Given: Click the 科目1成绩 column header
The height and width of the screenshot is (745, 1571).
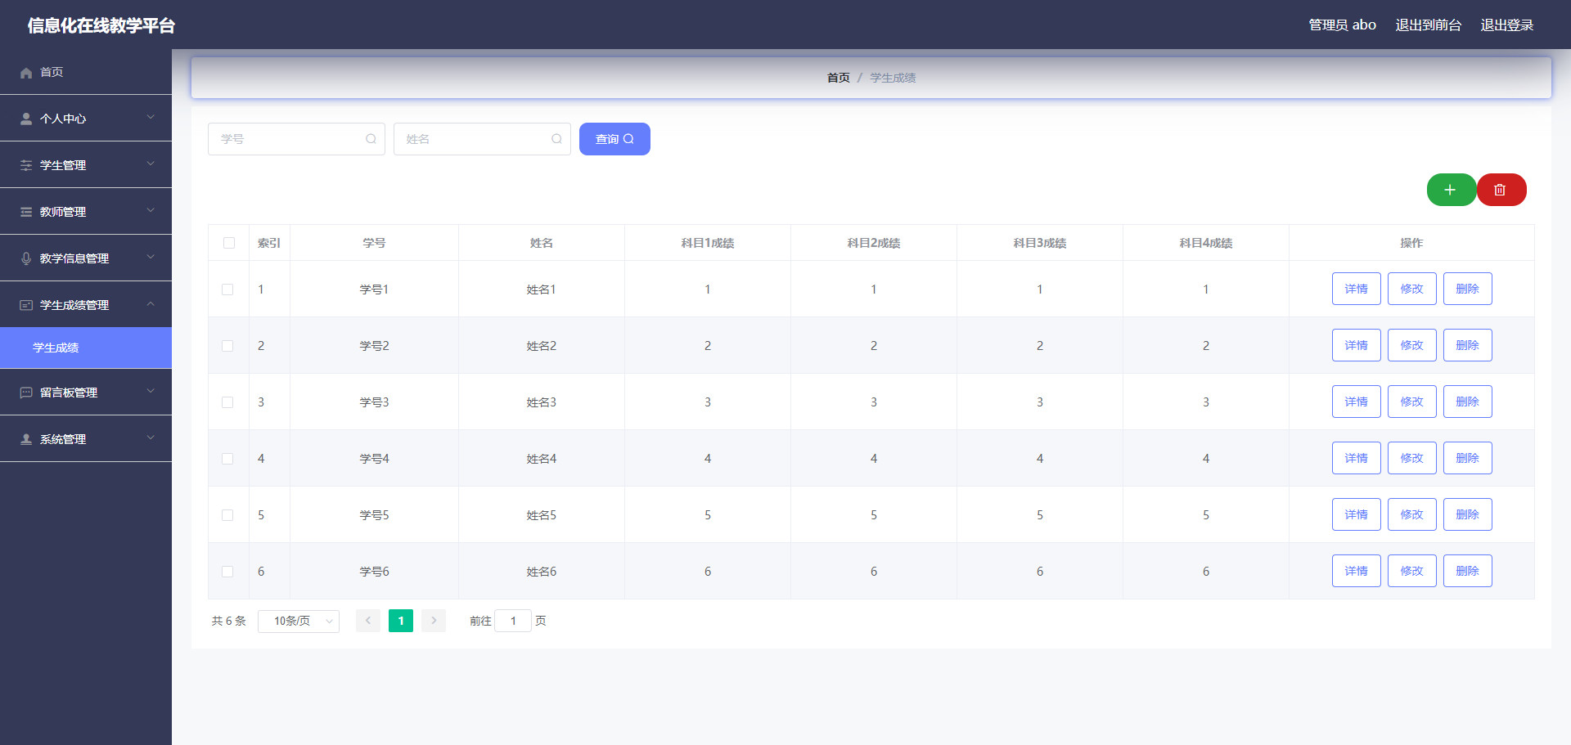Looking at the screenshot, I should coord(708,243).
